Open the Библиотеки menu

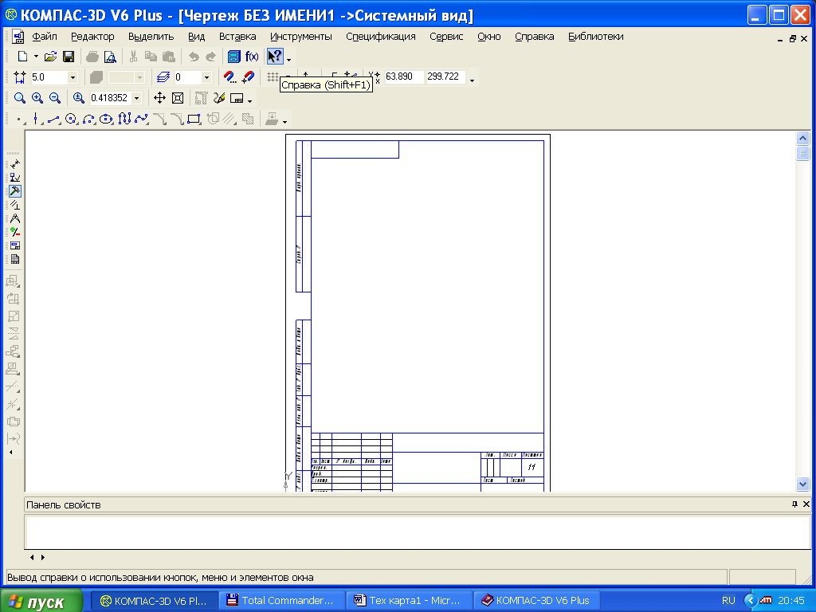click(596, 37)
